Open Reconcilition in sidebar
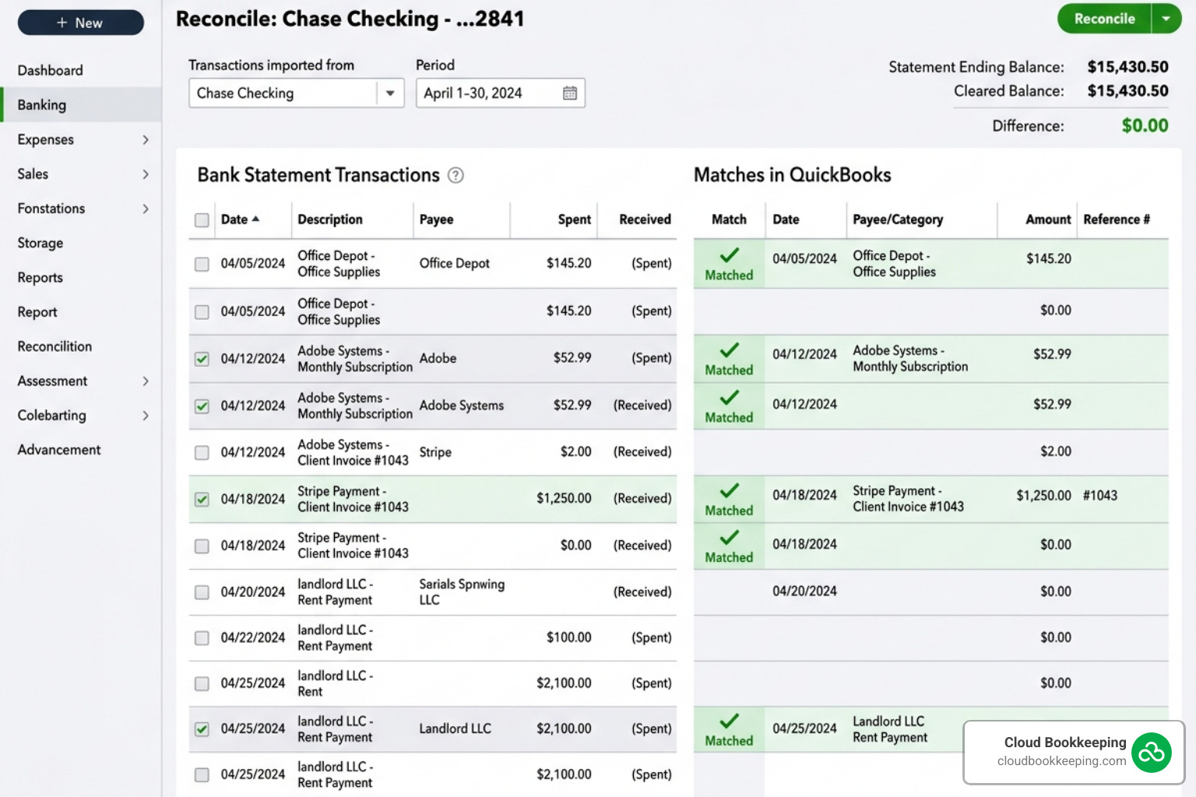The width and height of the screenshot is (1196, 797). 55,346
